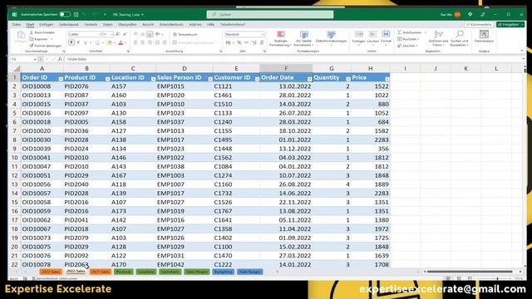
Task: Click the Kommentare button
Action: pos(479,24)
